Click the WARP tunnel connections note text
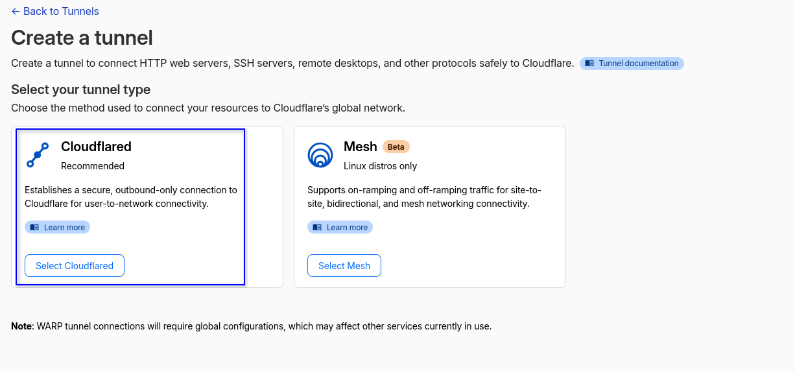The image size is (795, 371). 252,326
